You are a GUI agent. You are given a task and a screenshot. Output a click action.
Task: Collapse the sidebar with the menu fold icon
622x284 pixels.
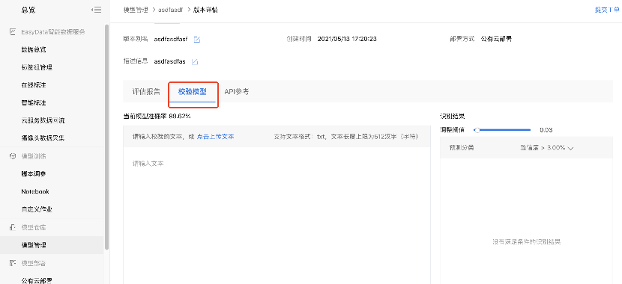(96, 10)
